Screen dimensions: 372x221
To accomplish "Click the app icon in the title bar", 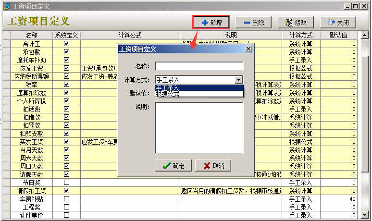I will click(x=6, y=6).
